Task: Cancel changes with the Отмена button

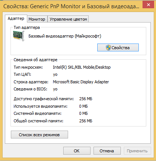Action: 107,151
